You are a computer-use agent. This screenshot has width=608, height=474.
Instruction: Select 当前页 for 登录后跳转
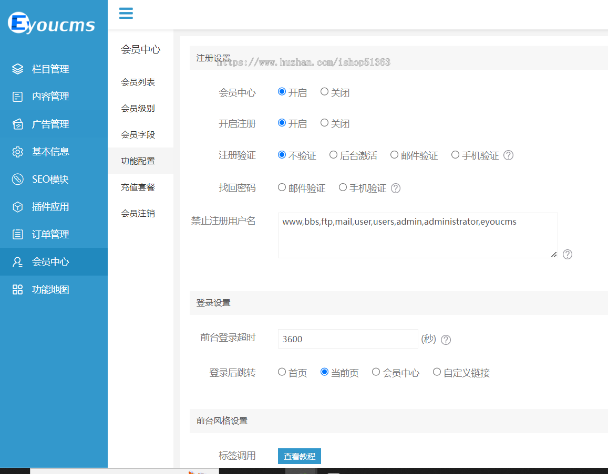click(325, 372)
